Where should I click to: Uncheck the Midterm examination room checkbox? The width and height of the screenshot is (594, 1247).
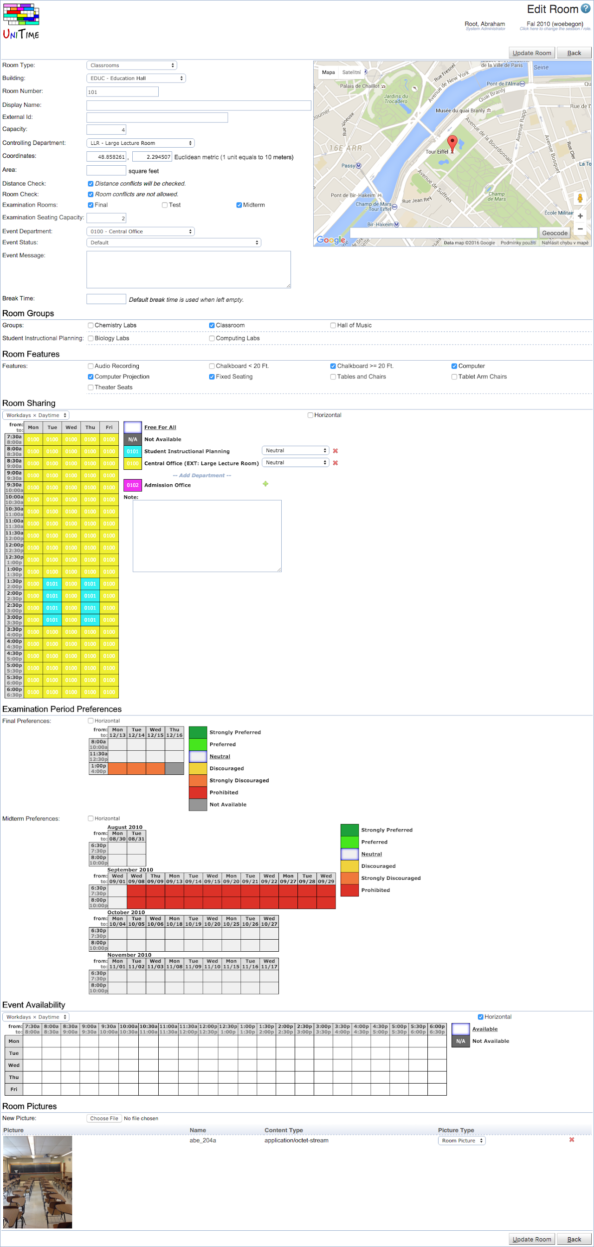239,205
